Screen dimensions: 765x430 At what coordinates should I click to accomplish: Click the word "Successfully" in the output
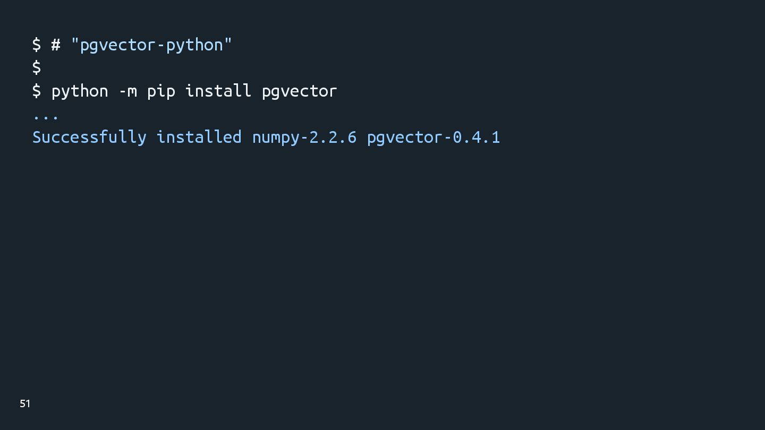point(89,137)
